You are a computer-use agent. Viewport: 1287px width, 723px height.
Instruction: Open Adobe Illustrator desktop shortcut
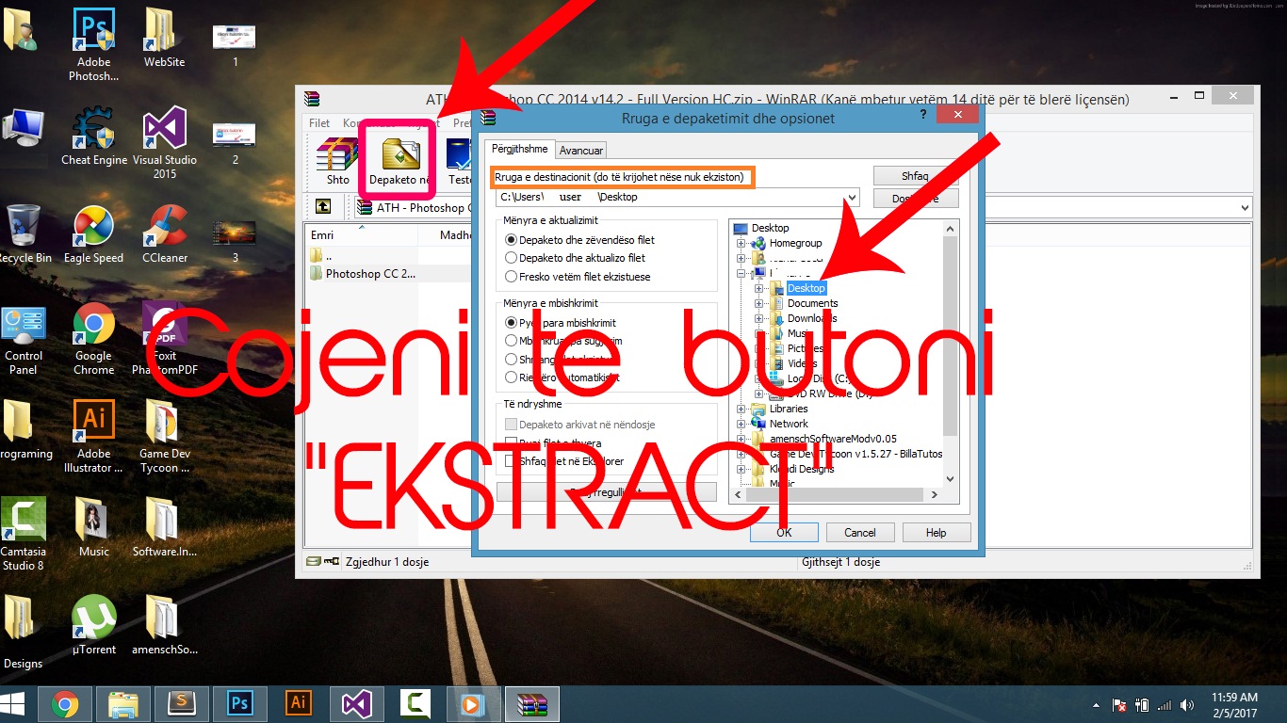pyautogui.click(x=94, y=437)
